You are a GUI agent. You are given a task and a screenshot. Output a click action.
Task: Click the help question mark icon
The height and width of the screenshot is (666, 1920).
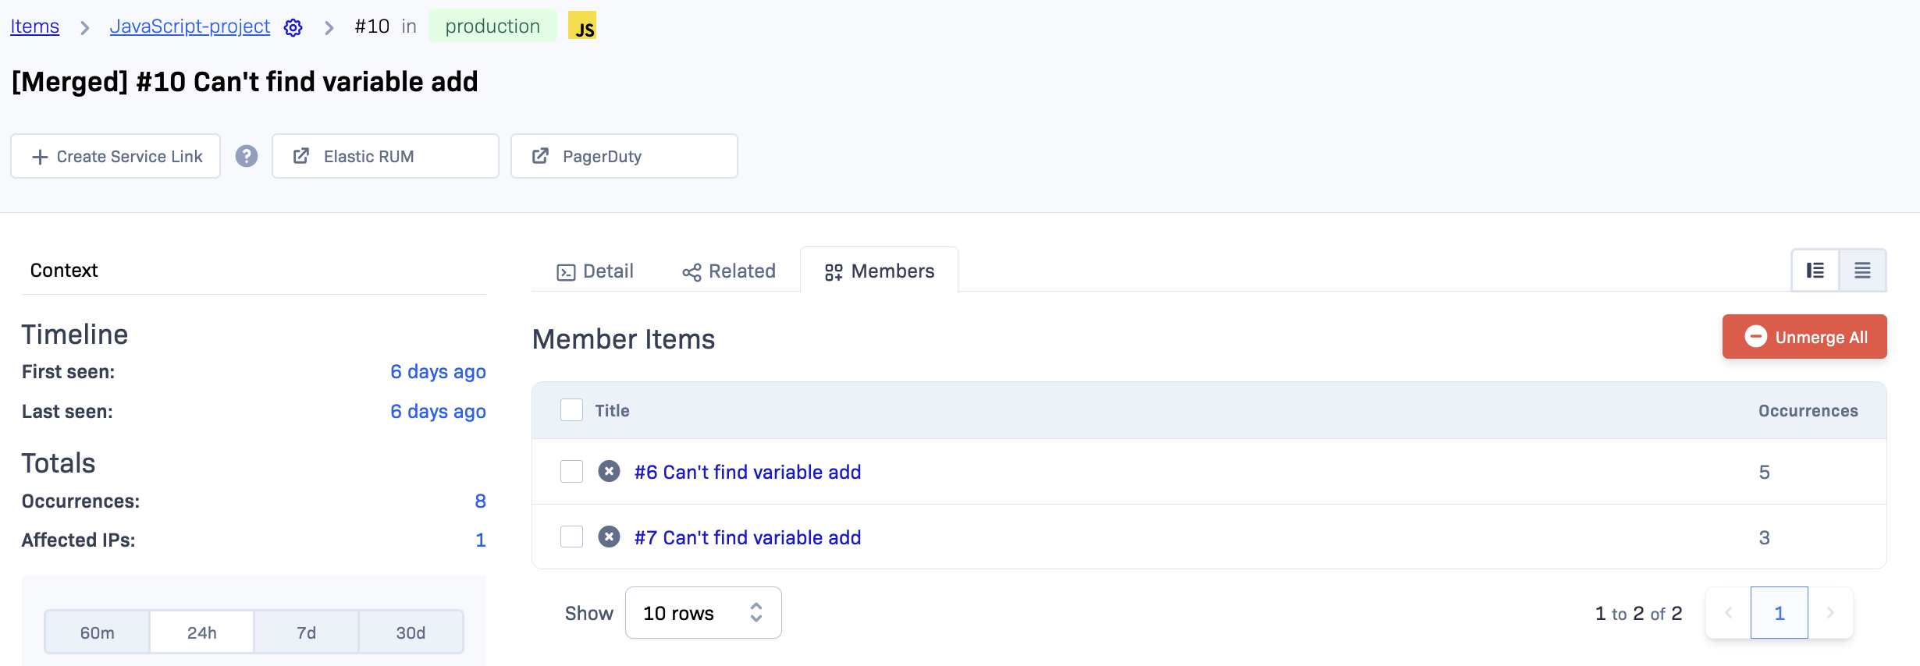coord(247,156)
